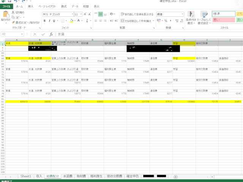
Task: Open the Sheet1 worksheet tab
Action: [x=26, y=176]
